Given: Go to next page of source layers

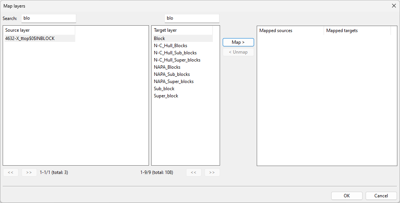Looking at the screenshot, I should 29,172.
